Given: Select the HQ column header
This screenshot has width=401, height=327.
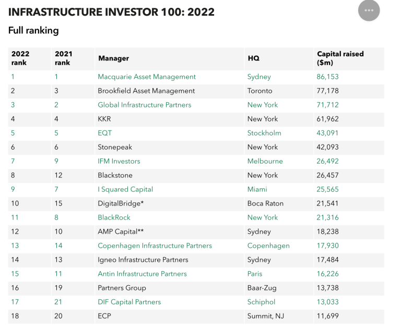Looking at the screenshot, I should [253, 58].
